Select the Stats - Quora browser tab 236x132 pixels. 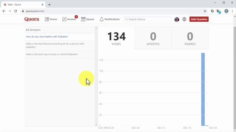point(24,5)
